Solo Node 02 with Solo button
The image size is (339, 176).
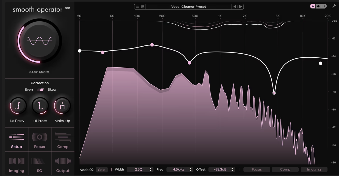coord(102,170)
